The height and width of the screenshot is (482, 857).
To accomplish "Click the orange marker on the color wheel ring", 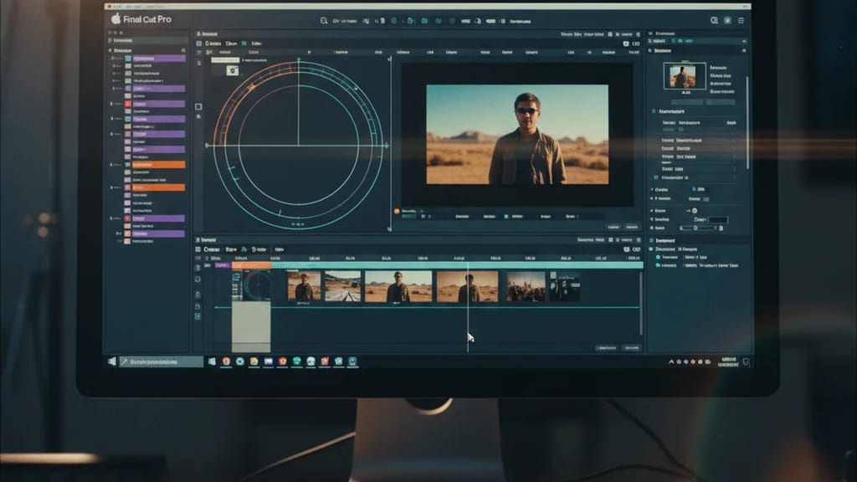I will pyautogui.click(x=251, y=86).
